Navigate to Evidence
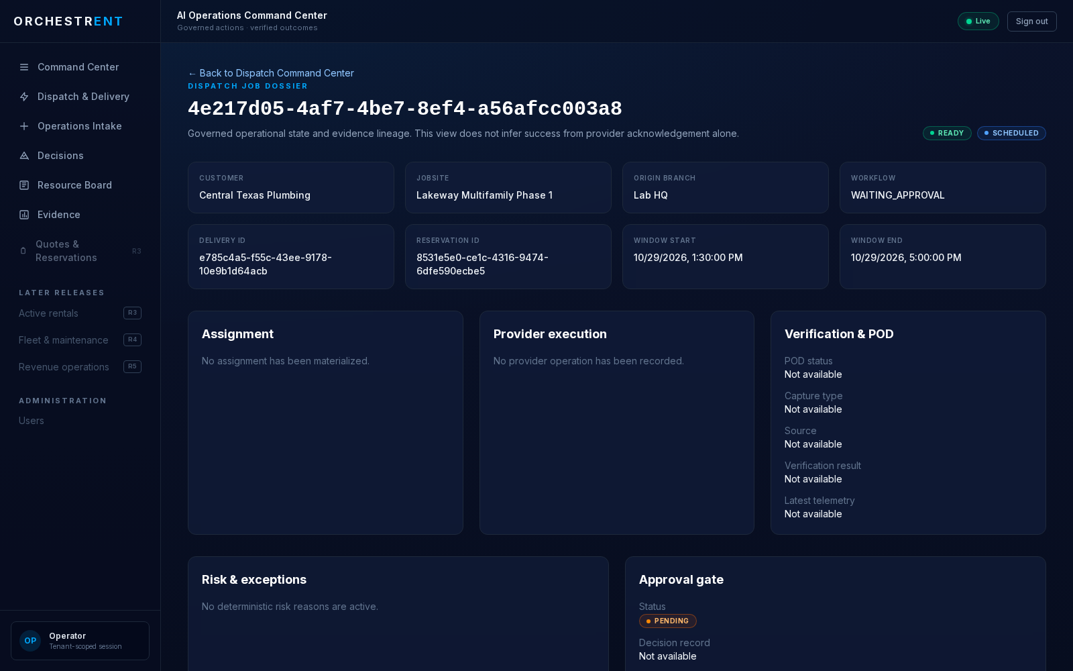 point(80,215)
